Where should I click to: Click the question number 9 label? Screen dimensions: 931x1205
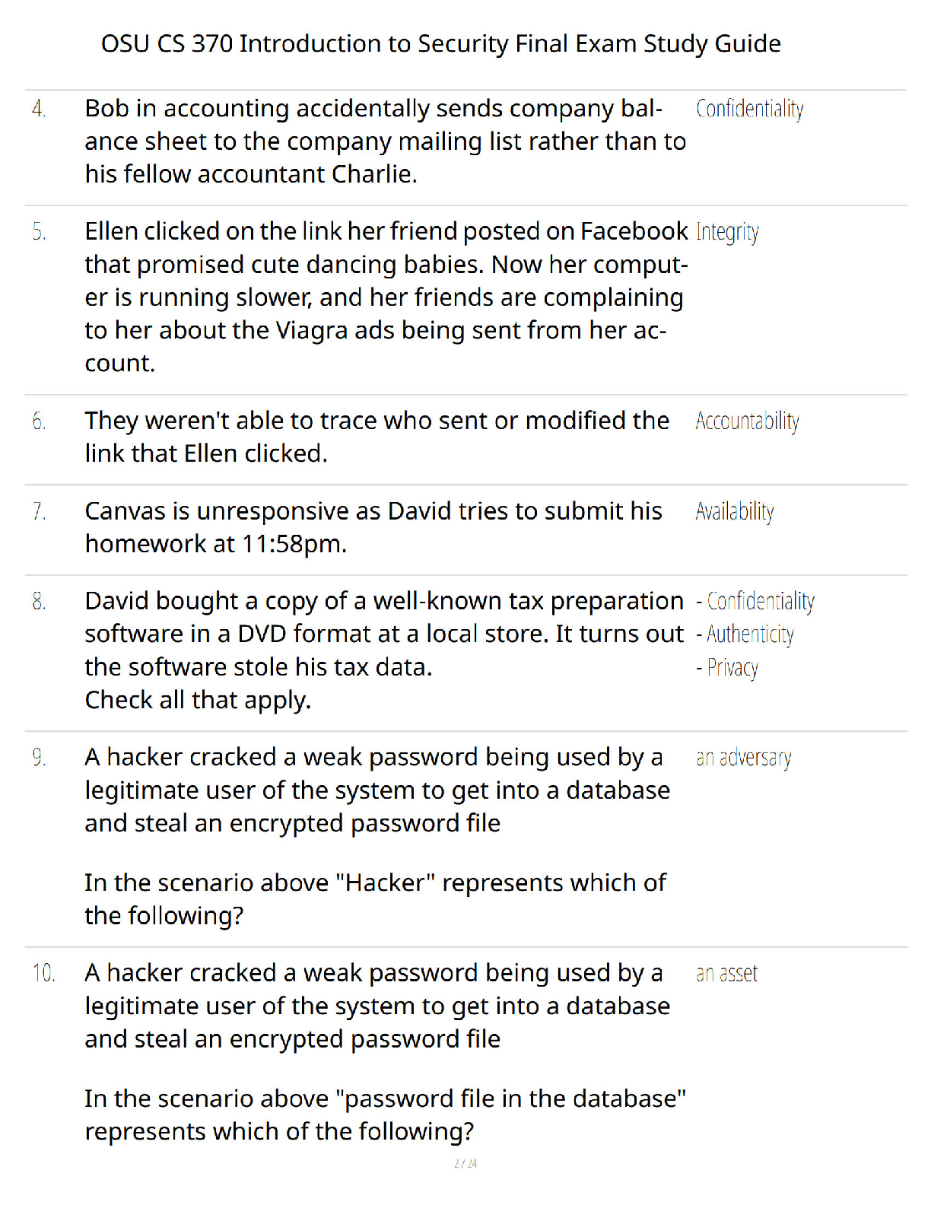pos(39,758)
